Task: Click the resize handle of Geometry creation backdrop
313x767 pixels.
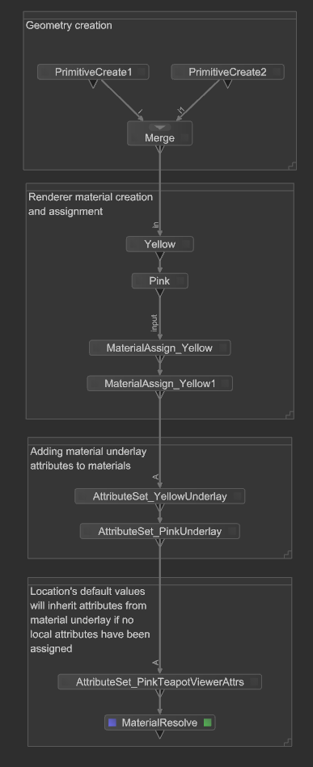Action: pos(292,166)
